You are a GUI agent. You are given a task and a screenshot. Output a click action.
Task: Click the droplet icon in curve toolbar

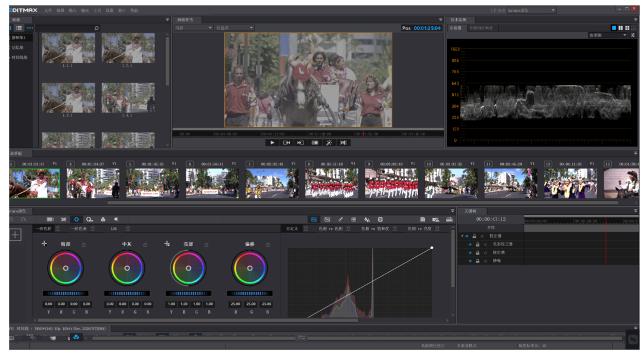click(367, 220)
